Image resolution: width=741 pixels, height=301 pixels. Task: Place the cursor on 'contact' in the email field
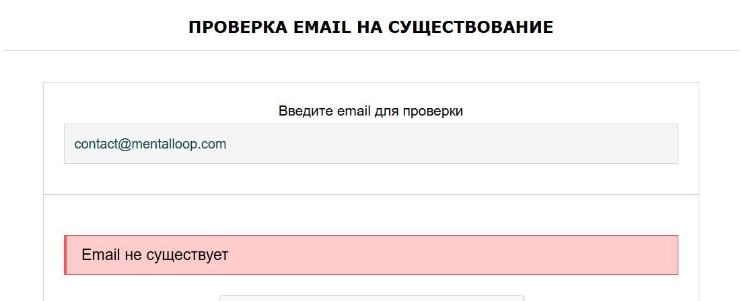pyautogui.click(x=96, y=144)
